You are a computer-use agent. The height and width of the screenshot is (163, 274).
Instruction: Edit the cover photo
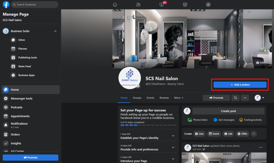pos(260,63)
